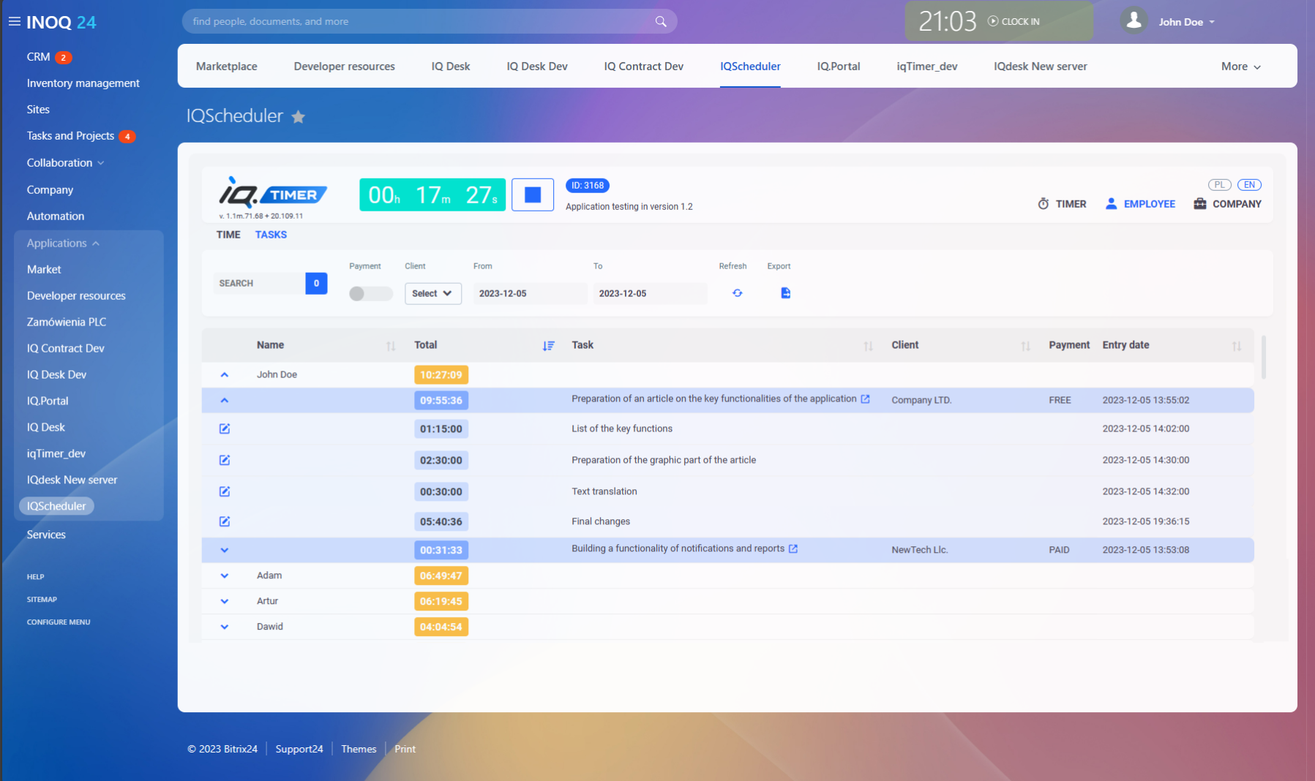Click the refresh icon
Image resolution: width=1315 pixels, height=781 pixels.
pyautogui.click(x=737, y=293)
